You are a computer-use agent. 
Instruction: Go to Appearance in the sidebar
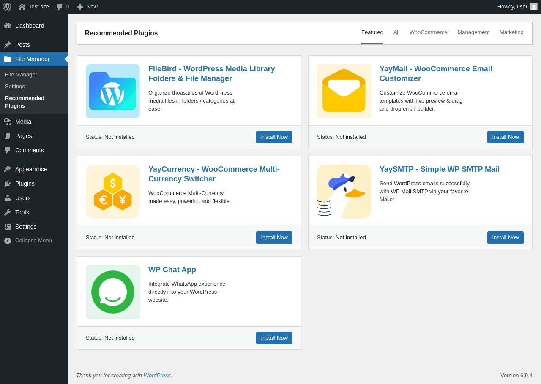coord(31,169)
